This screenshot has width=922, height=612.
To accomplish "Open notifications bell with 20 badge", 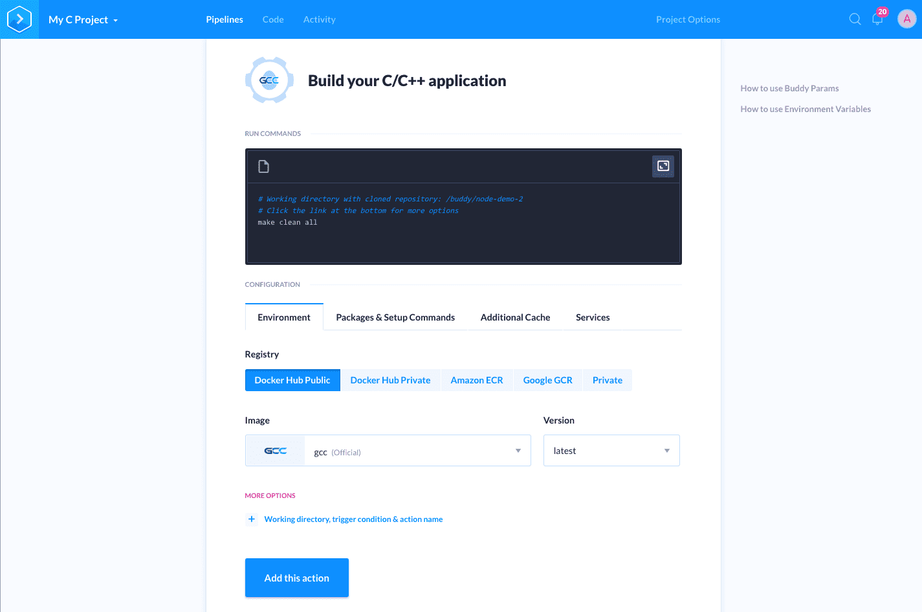I will pyautogui.click(x=878, y=17).
